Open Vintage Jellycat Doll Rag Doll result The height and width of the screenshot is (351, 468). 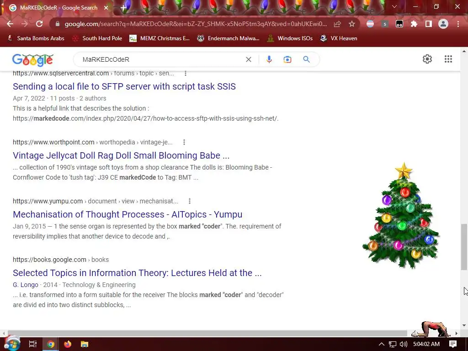click(x=121, y=155)
